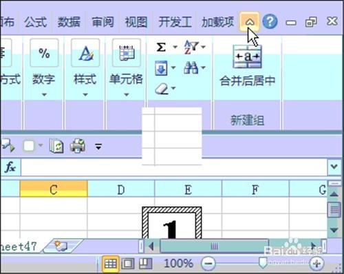Switch to Page Layout view

pos(128,264)
